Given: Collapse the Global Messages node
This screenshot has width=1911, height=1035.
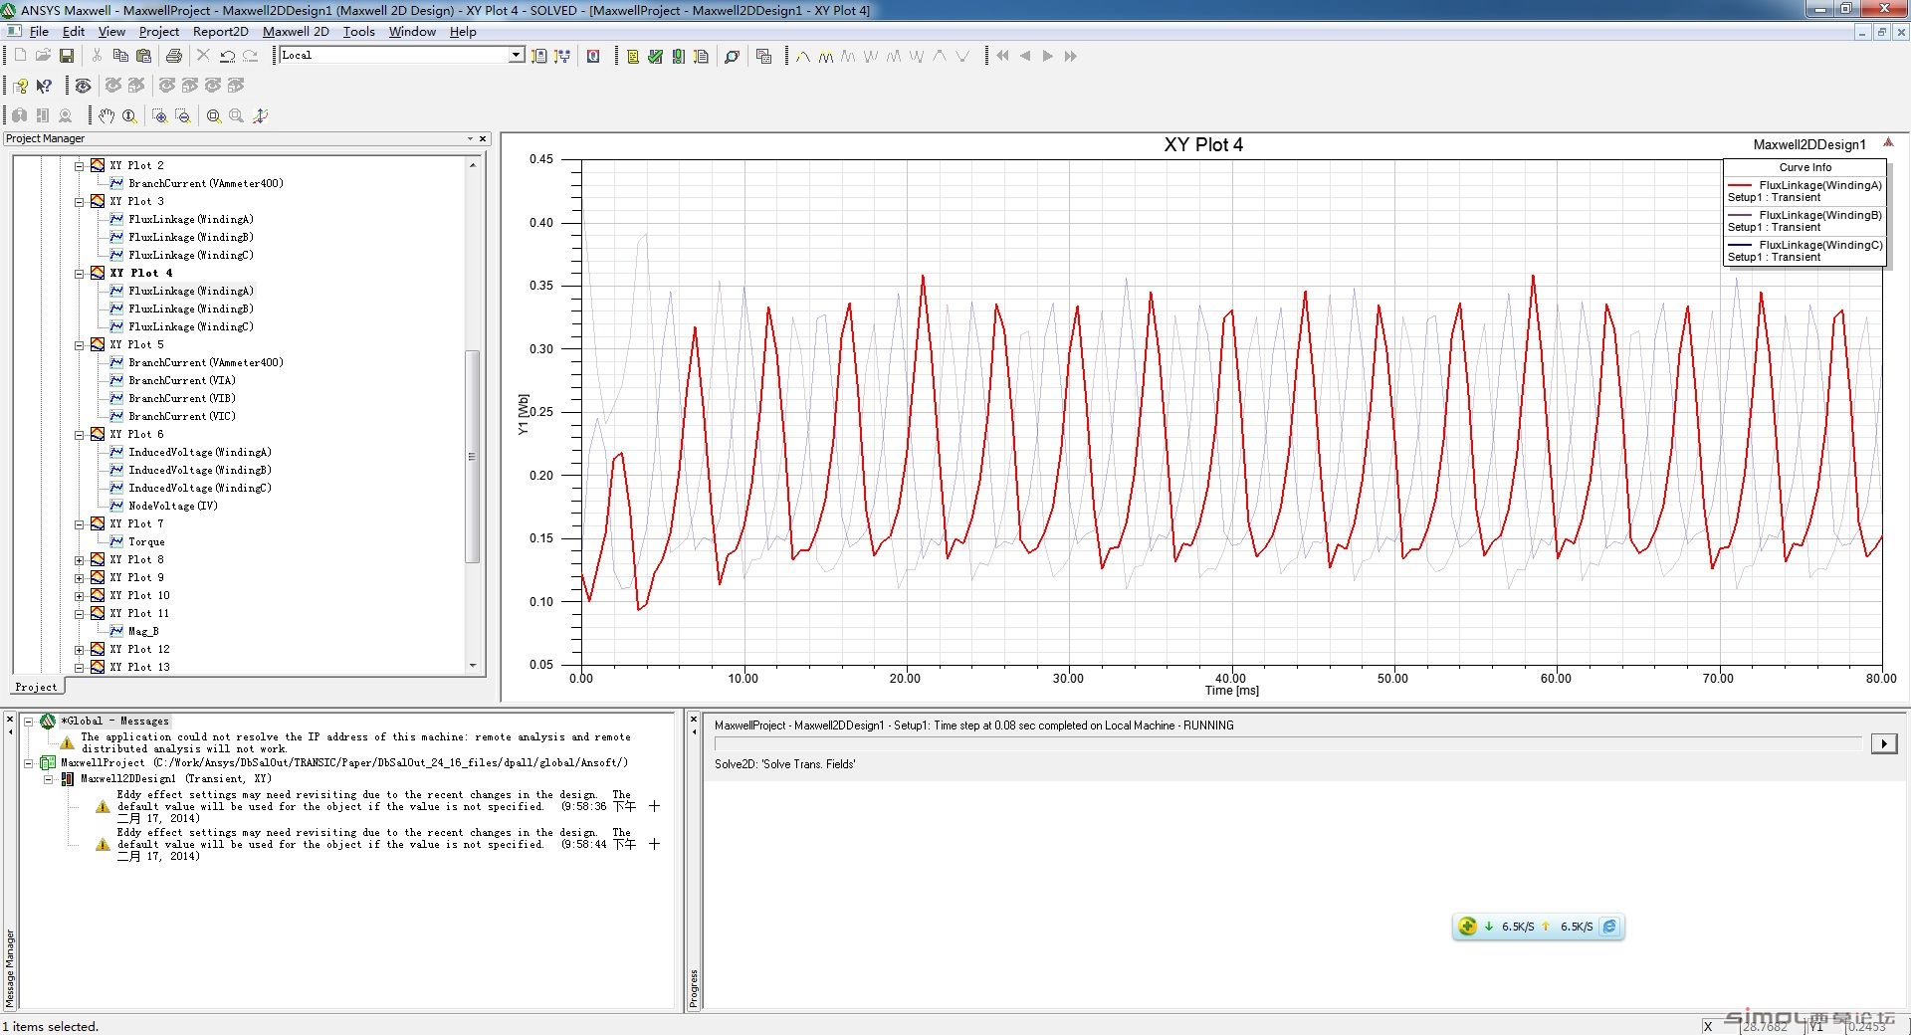Looking at the screenshot, I should pyautogui.click(x=29, y=722).
